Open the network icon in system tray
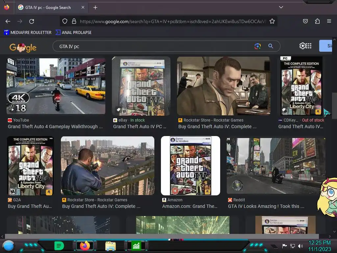 point(293,246)
